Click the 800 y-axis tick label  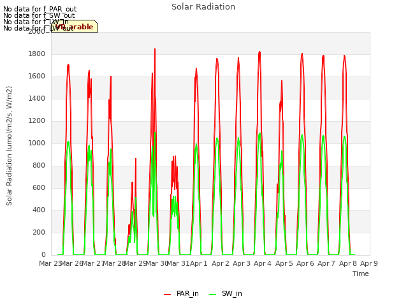(x=39, y=166)
